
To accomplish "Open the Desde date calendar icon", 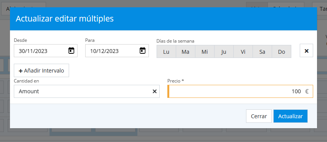I will coord(71,51).
